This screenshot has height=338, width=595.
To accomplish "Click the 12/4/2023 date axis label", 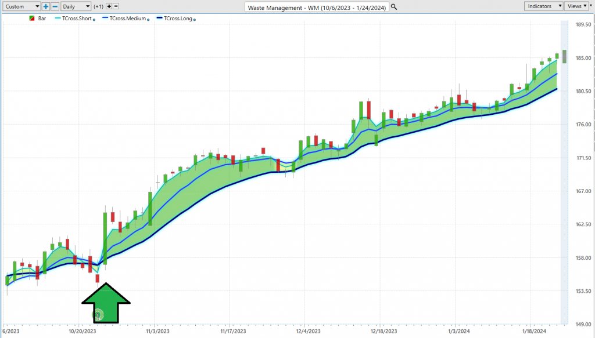I will click(x=308, y=331).
